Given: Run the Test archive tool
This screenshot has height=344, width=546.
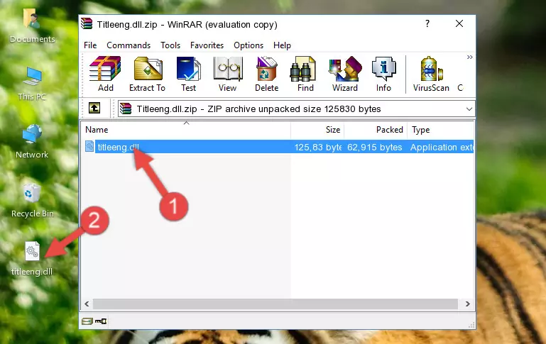Looking at the screenshot, I should (188, 74).
